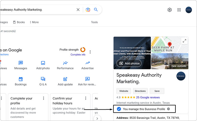Open the three-dot menu beside Profile strength
Image resolution: width=197 pixels, height=121 pixels.
90,52
